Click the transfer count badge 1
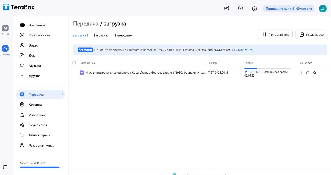 click(62, 94)
